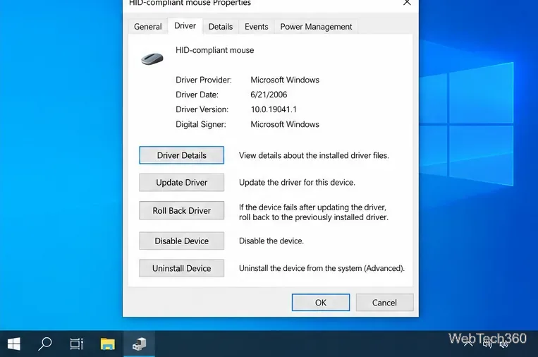Click the Digital Signer label

point(201,124)
